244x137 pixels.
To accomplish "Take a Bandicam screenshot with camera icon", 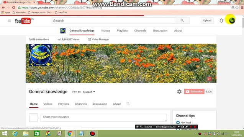I will 183,127.
